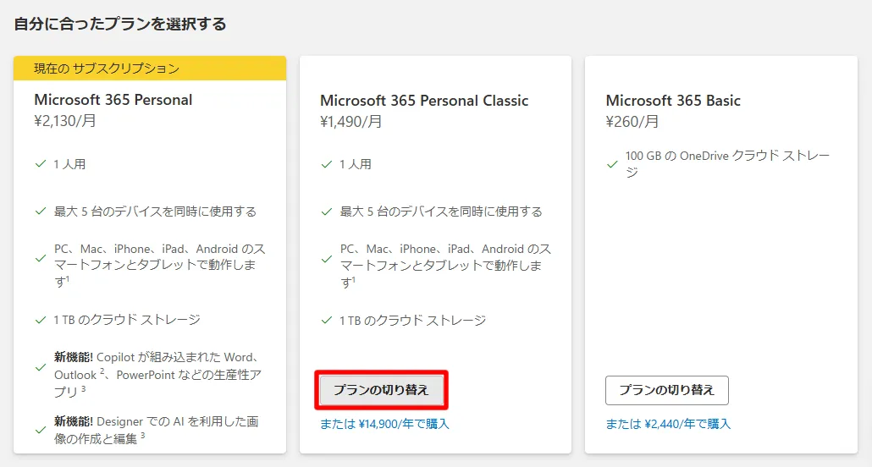
Task: Click the ¥260/月 price text
Action: (632, 121)
